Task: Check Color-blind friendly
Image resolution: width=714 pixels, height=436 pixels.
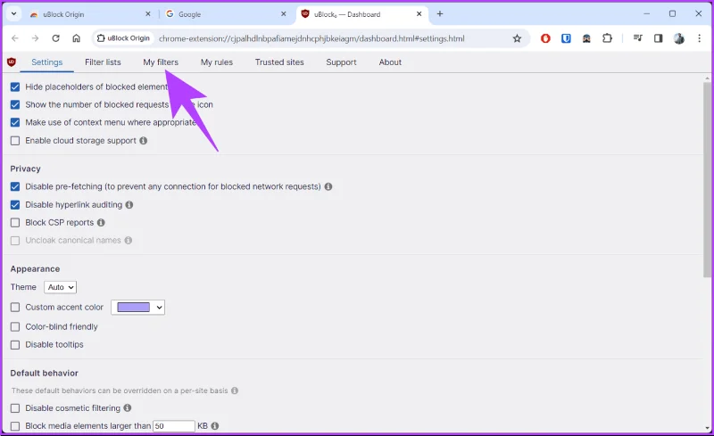Action: point(15,326)
